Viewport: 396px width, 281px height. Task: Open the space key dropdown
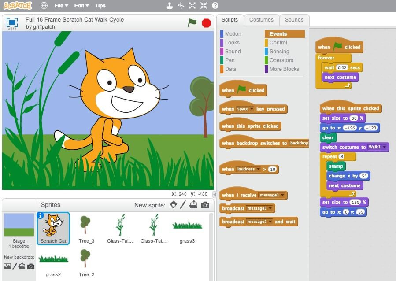245,109
